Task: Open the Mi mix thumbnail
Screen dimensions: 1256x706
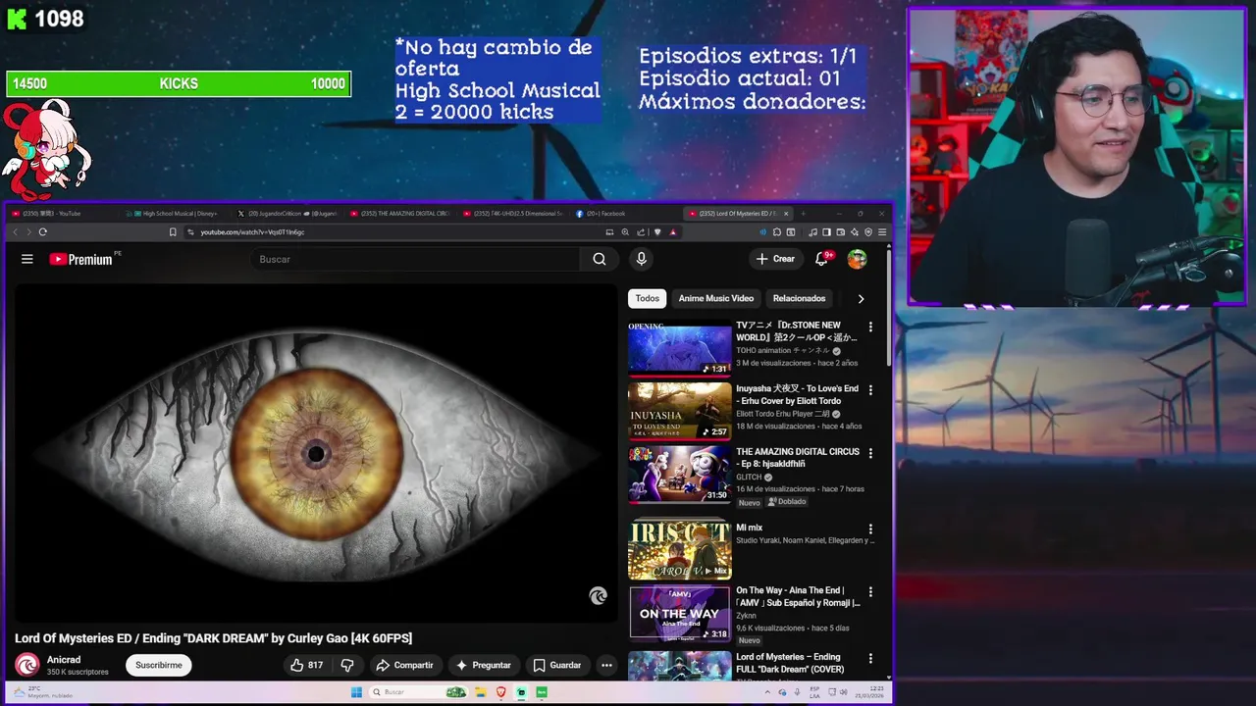Action: pyautogui.click(x=680, y=549)
